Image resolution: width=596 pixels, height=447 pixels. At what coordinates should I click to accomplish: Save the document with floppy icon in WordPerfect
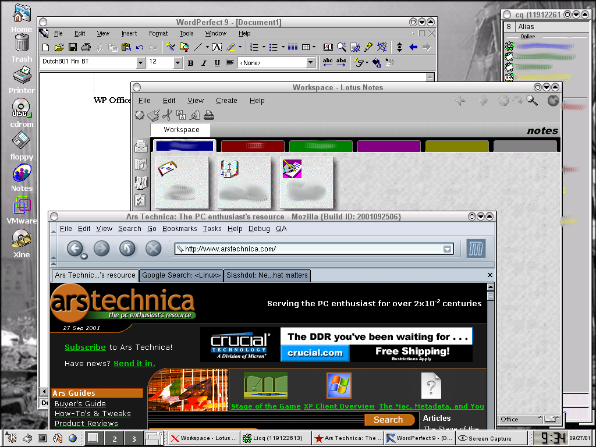click(73, 47)
